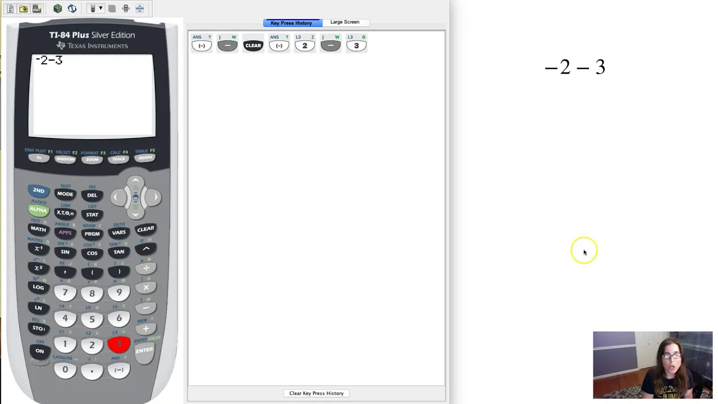
Task: Click the MATH key
Action: point(38,229)
